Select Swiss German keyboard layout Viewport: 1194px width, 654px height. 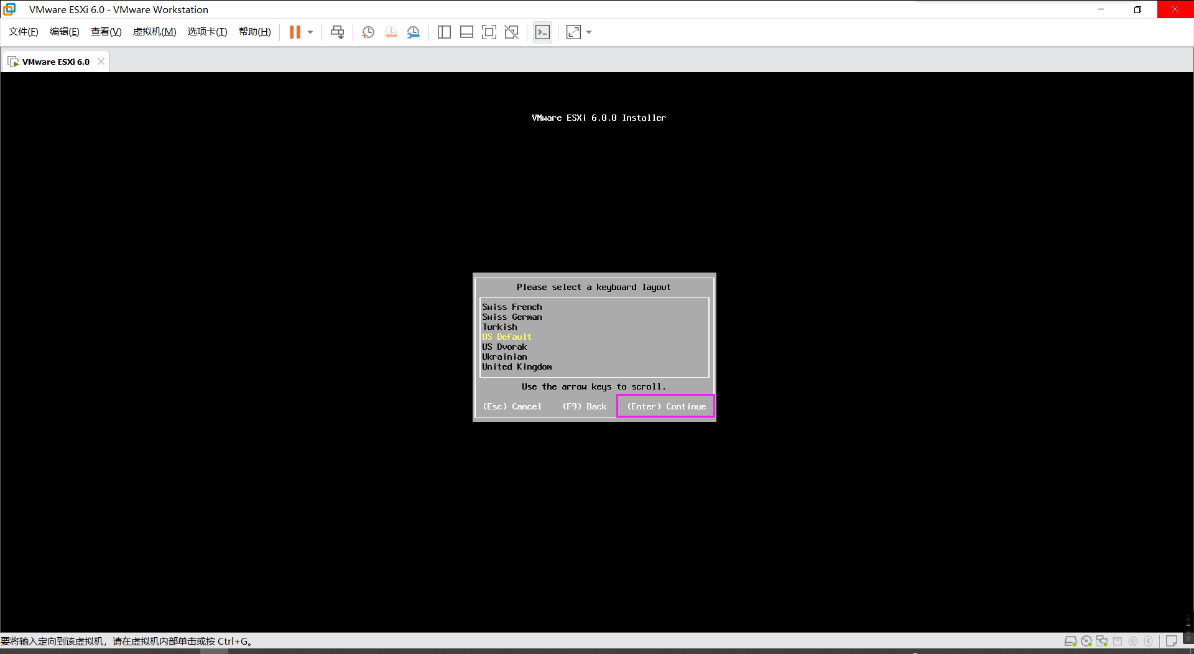click(x=512, y=317)
